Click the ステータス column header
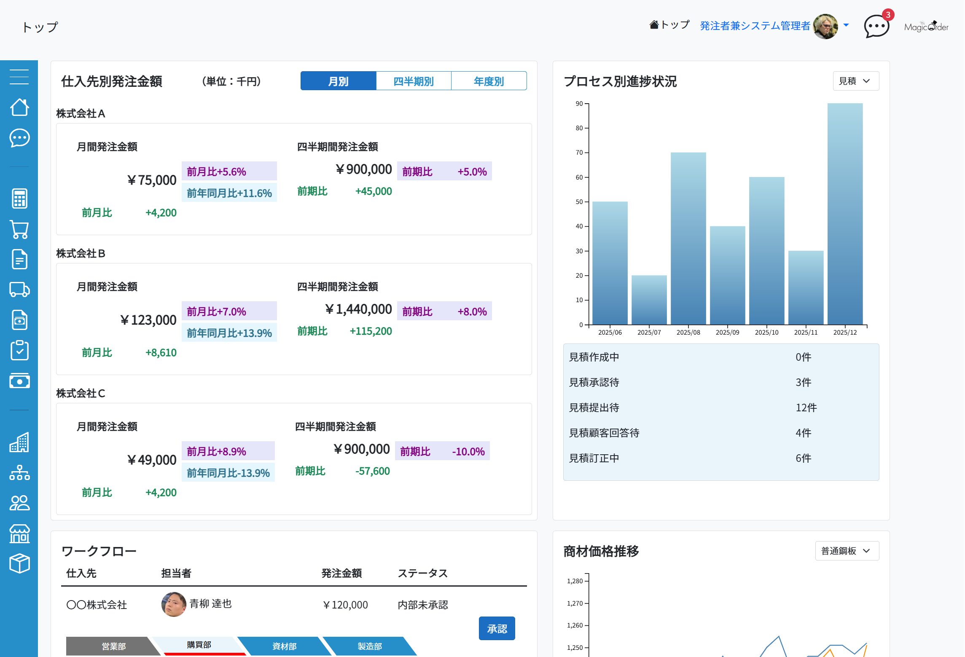Image resolution: width=965 pixels, height=657 pixels. [x=423, y=573]
